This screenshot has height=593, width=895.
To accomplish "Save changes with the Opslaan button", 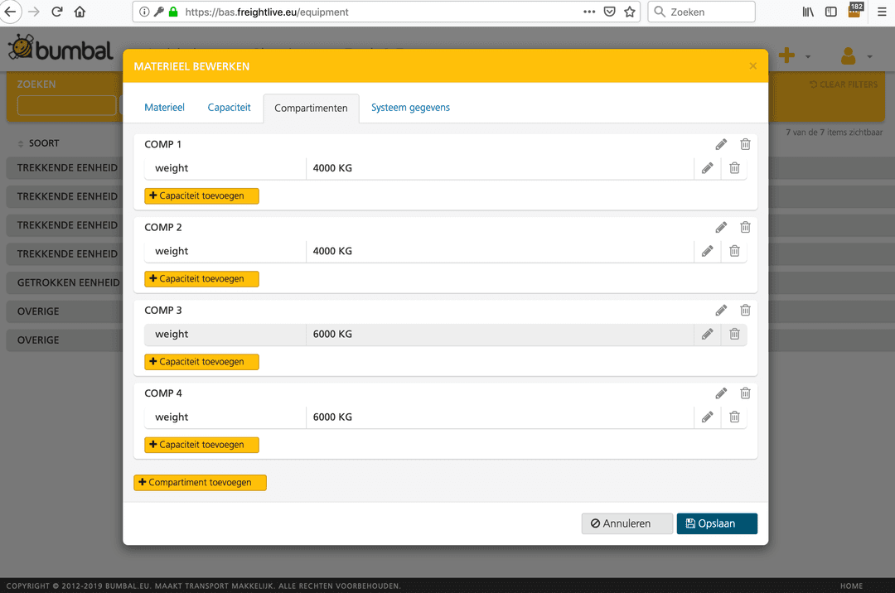I will tap(717, 523).
